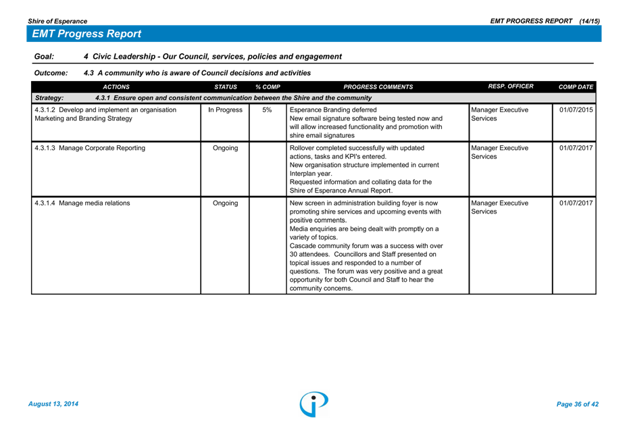
Task: Click 'Cascade community forum was a success' line
Action: pyautogui.click(x=366, y=245)
